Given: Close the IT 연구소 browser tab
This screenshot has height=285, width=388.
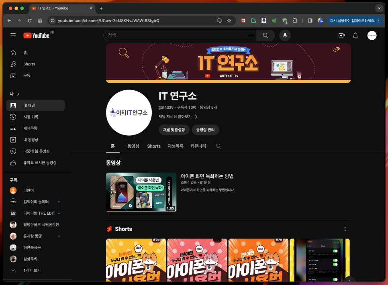Looking at the screenshot, I should tap(91, 8).
